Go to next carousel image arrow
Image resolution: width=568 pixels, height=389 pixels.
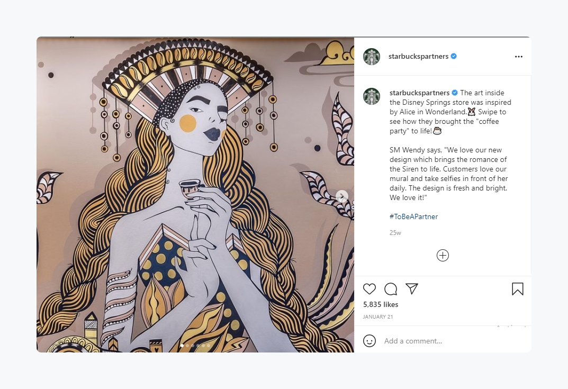click(x=342, y=196)
